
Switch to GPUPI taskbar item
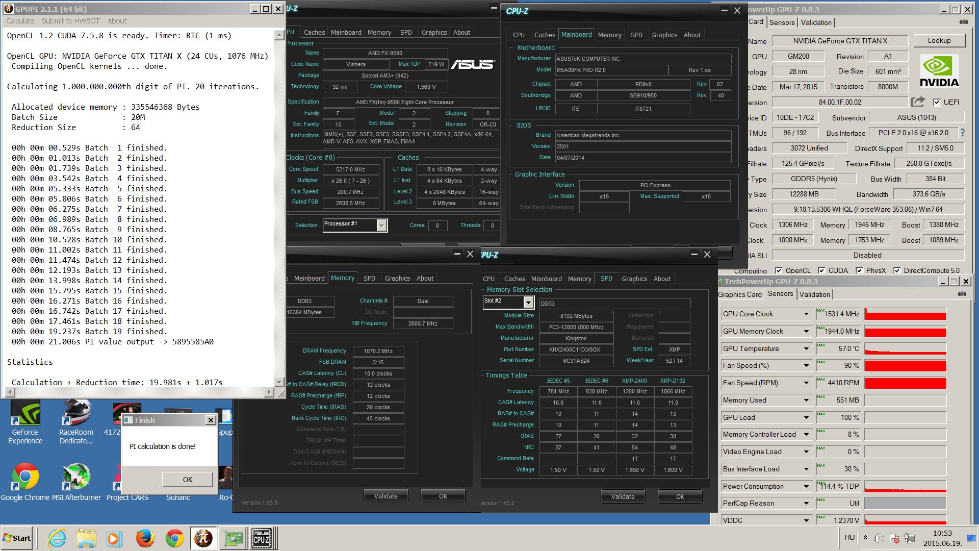[x=203, y=538]
